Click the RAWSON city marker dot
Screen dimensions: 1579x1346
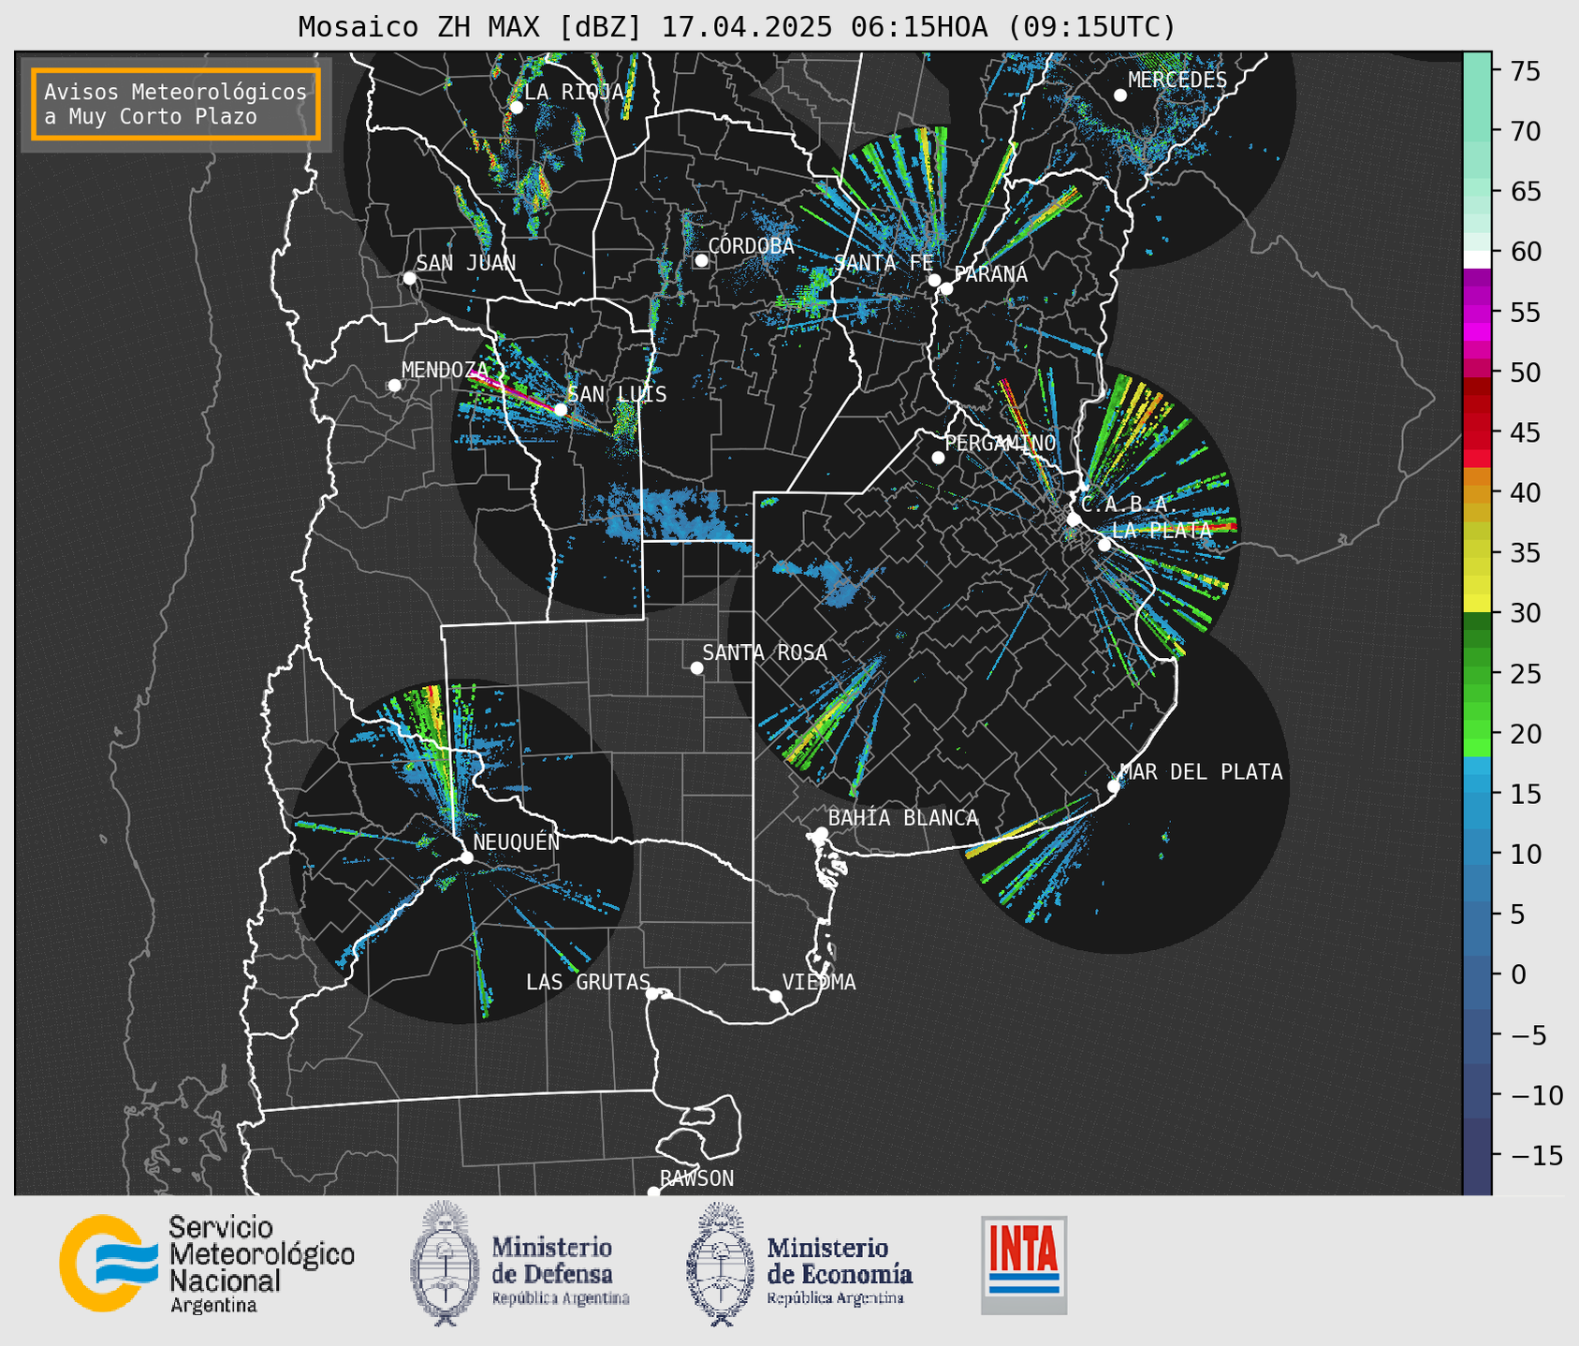[x=653, y=1192]
